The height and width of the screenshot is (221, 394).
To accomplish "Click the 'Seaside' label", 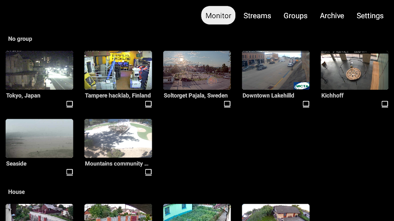I will tap(16, 164).
